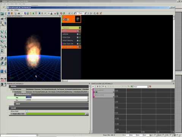182x137 pixels.
Task: Expand the Module Editor Color property
Action: [x=11, y=114]
